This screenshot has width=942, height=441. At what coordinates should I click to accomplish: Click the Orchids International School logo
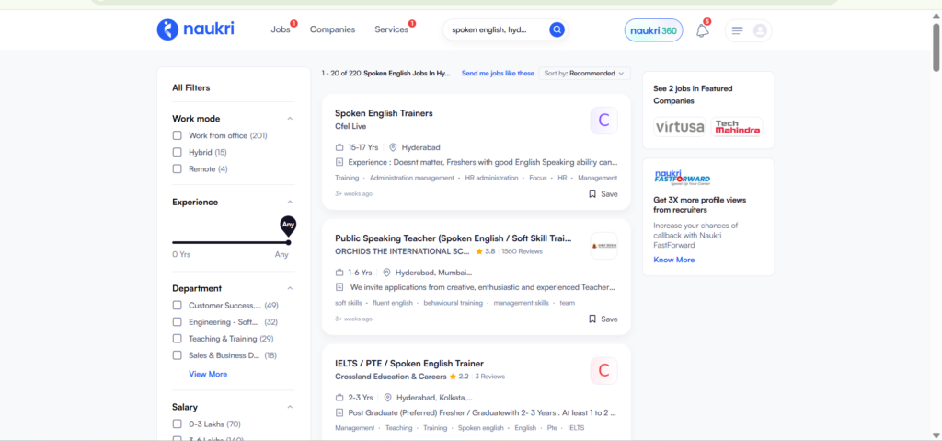[x=603, y=246]
